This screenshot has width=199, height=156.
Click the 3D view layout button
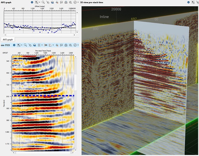pos(193,2)
